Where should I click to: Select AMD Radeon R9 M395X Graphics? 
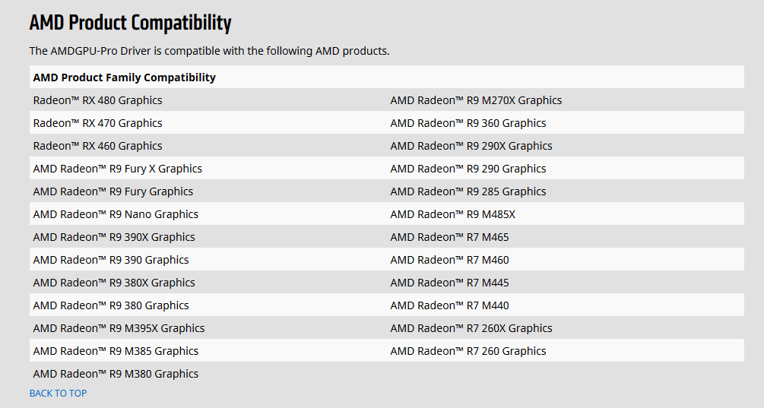(x=119, y=328)
